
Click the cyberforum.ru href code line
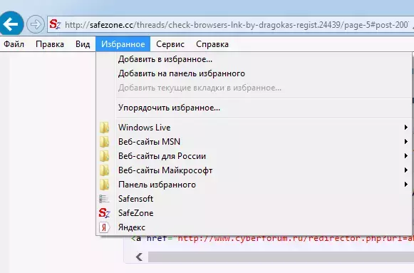273,238
